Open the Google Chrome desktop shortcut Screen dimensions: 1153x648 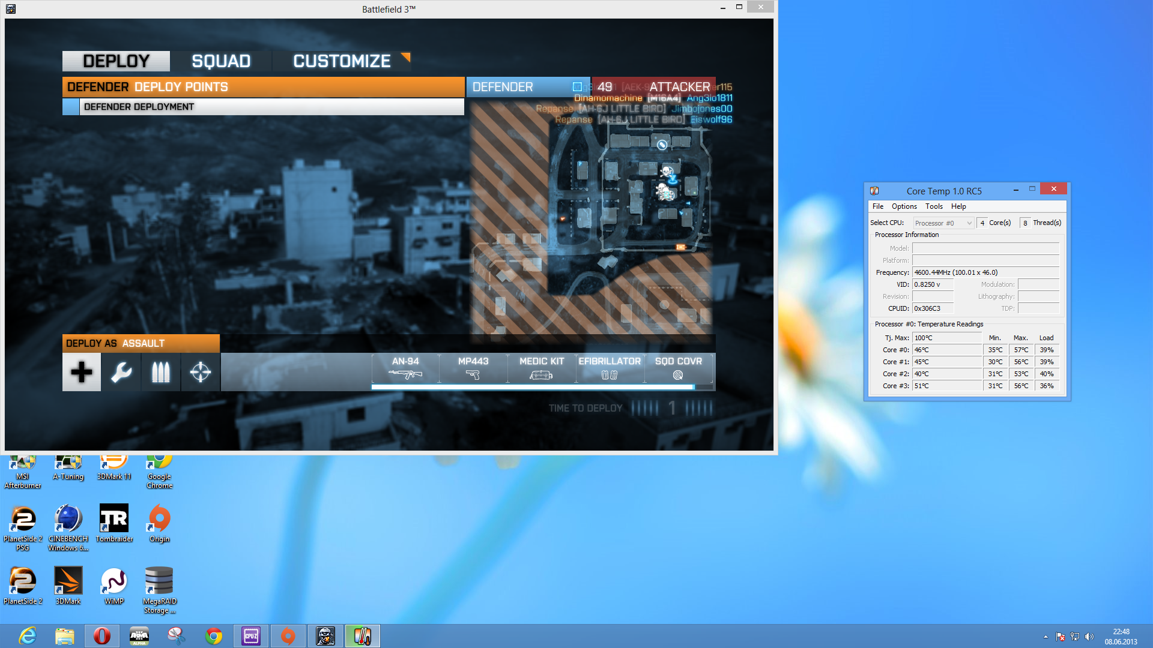coord(160,472)
